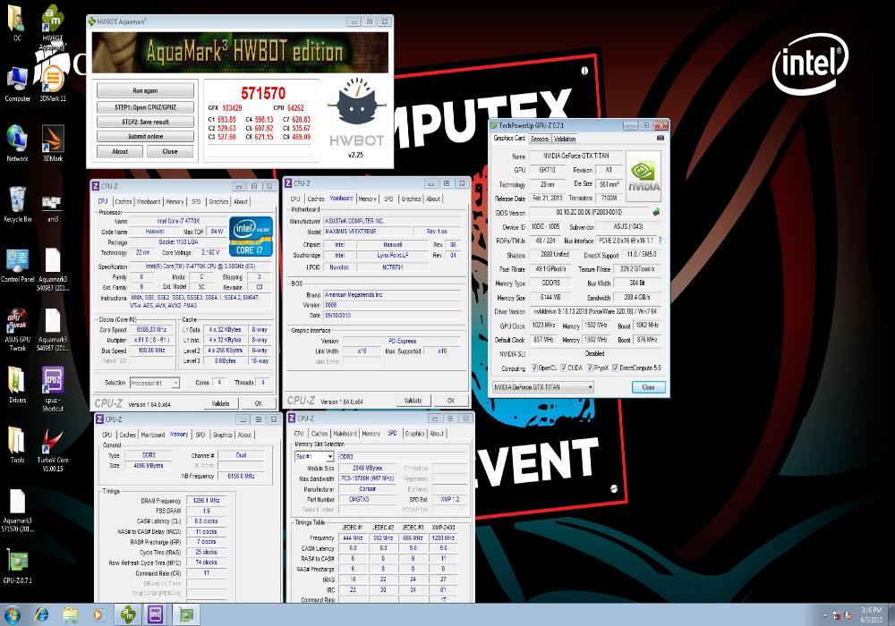This screenshot has height=626, width=895.
Task: Switch to CPU-Z taskbar button
Action: coord(156,614)
